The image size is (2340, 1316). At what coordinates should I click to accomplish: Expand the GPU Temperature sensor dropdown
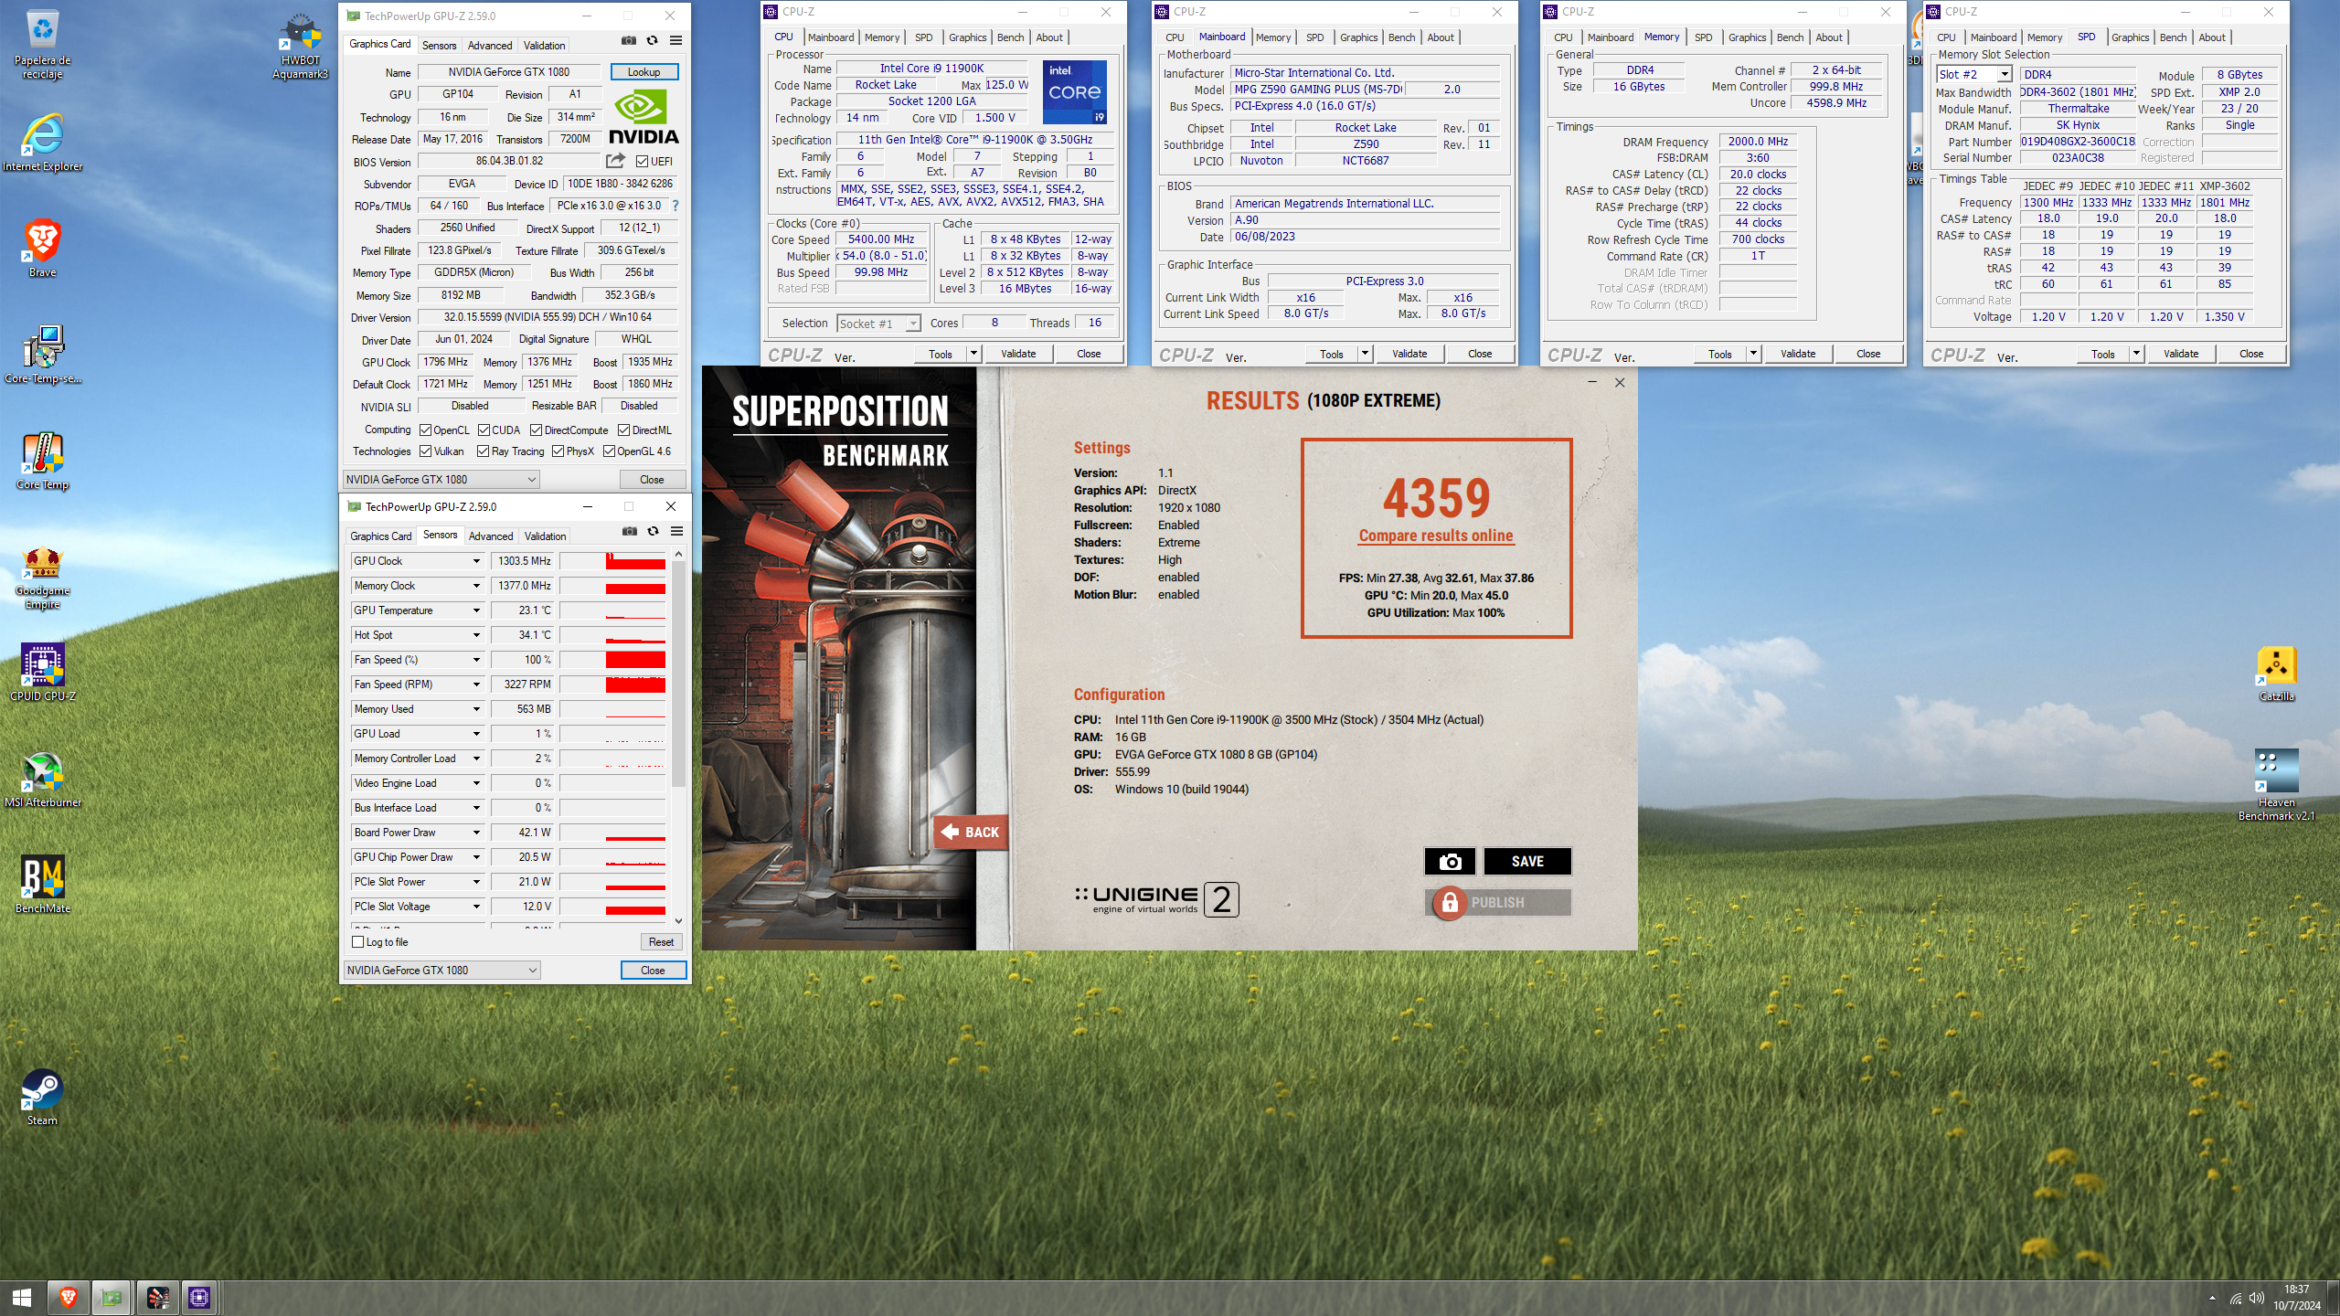click(476, 610)
